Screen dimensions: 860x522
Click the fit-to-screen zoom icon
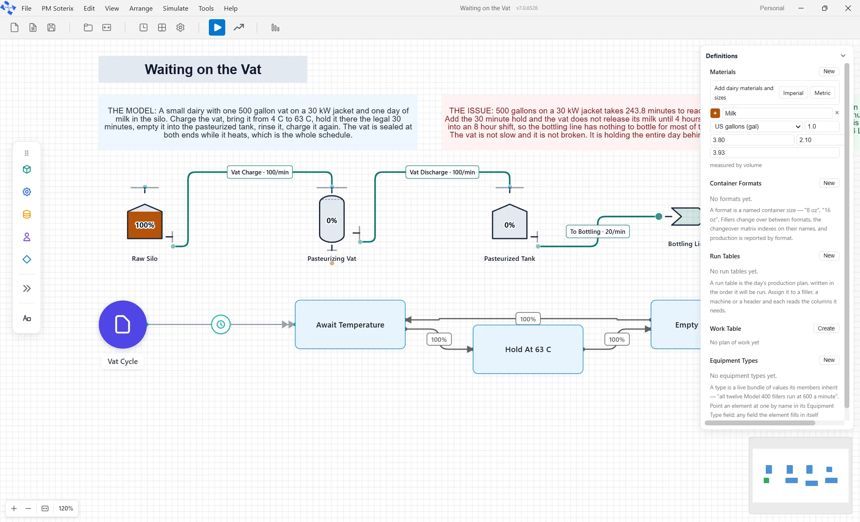(x=45, y=508)
